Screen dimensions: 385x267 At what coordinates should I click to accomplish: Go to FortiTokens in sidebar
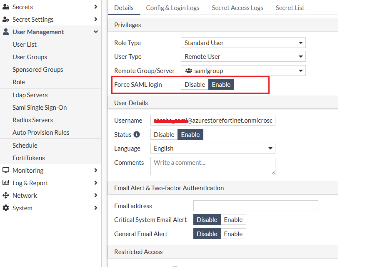pos(29,158)
